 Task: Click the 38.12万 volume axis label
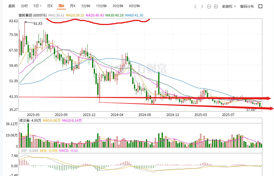point(12,124)
